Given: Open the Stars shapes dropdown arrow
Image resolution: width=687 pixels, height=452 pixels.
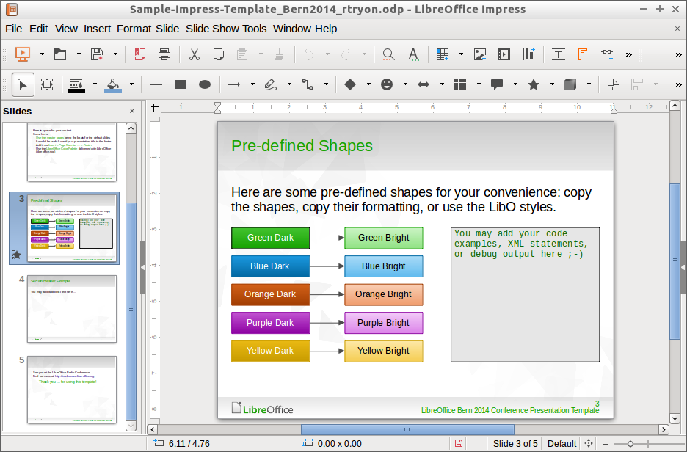Looking at the screenshot, I should [552, 84].
